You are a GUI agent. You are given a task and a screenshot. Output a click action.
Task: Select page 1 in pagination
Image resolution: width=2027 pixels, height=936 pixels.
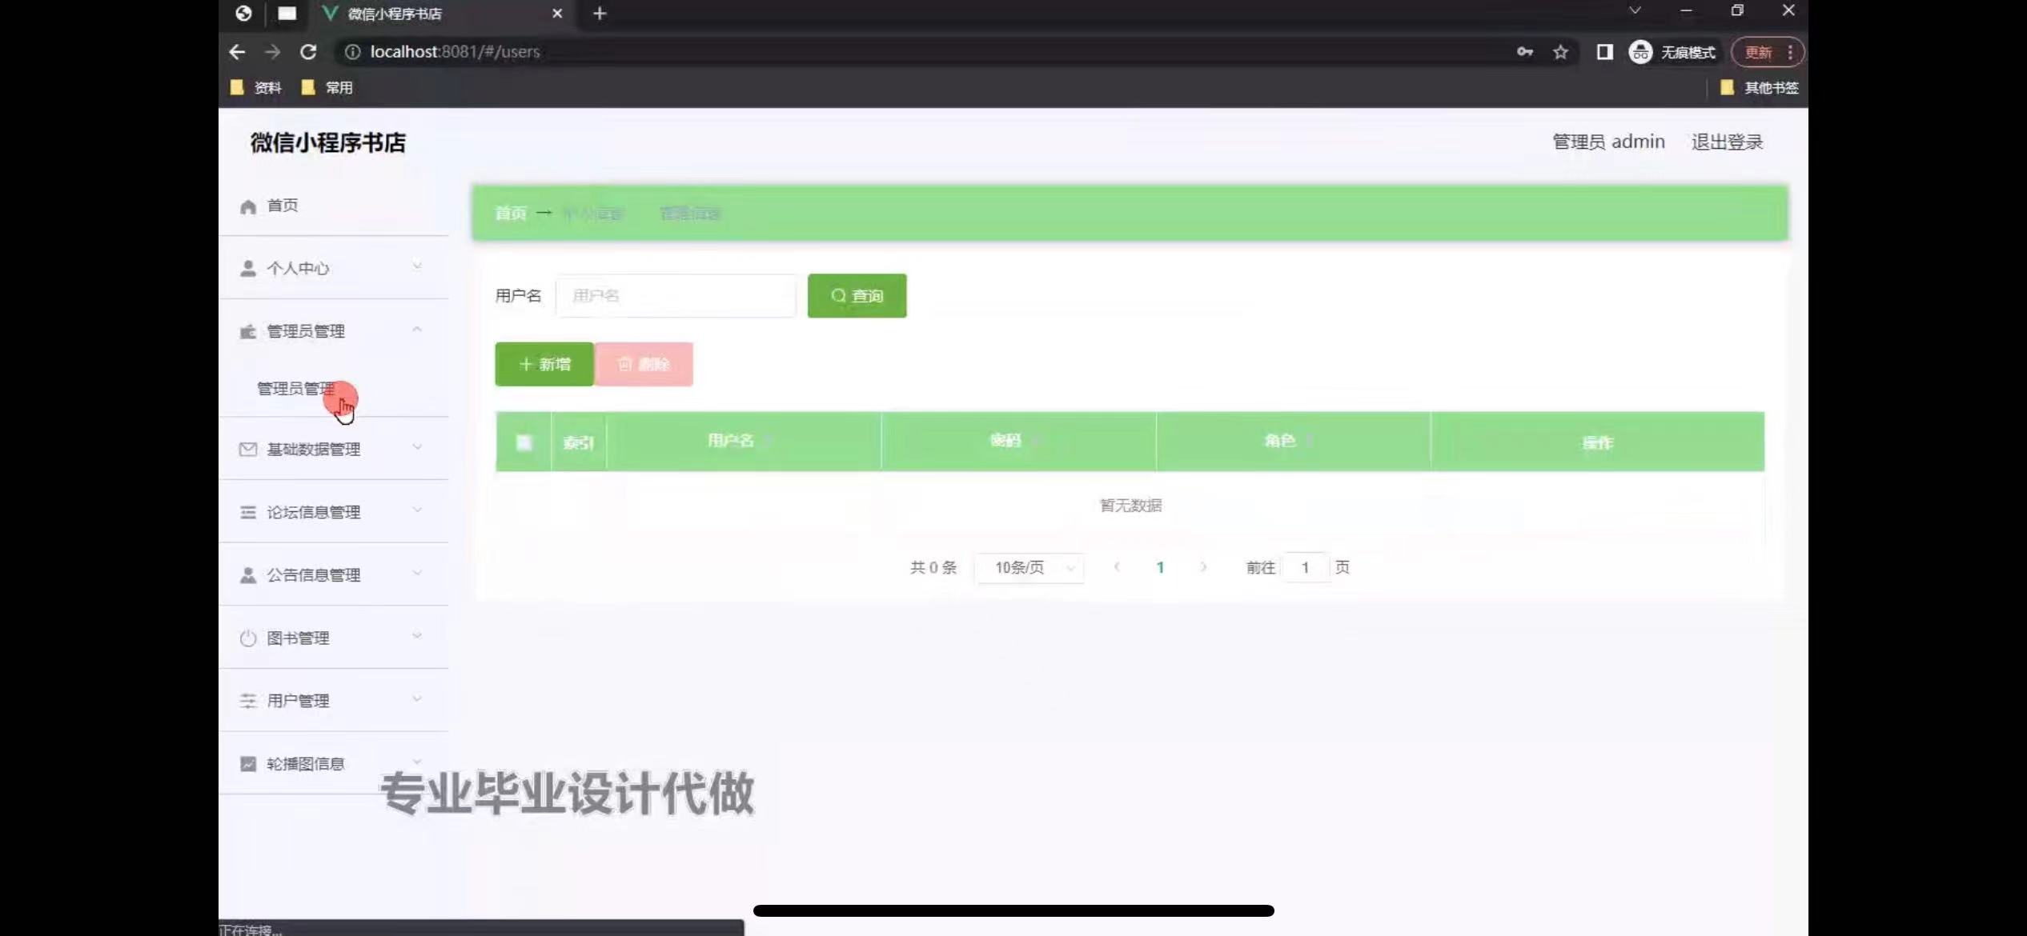(1160, 568)
